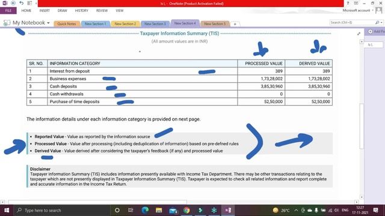
Task: Switch to the DRAW ribbon tab
Action: coord(63,11)
